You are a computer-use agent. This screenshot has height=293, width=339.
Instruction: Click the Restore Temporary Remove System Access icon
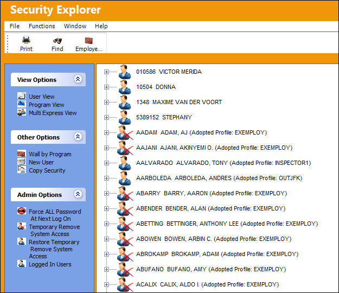(x=22, y=241)
